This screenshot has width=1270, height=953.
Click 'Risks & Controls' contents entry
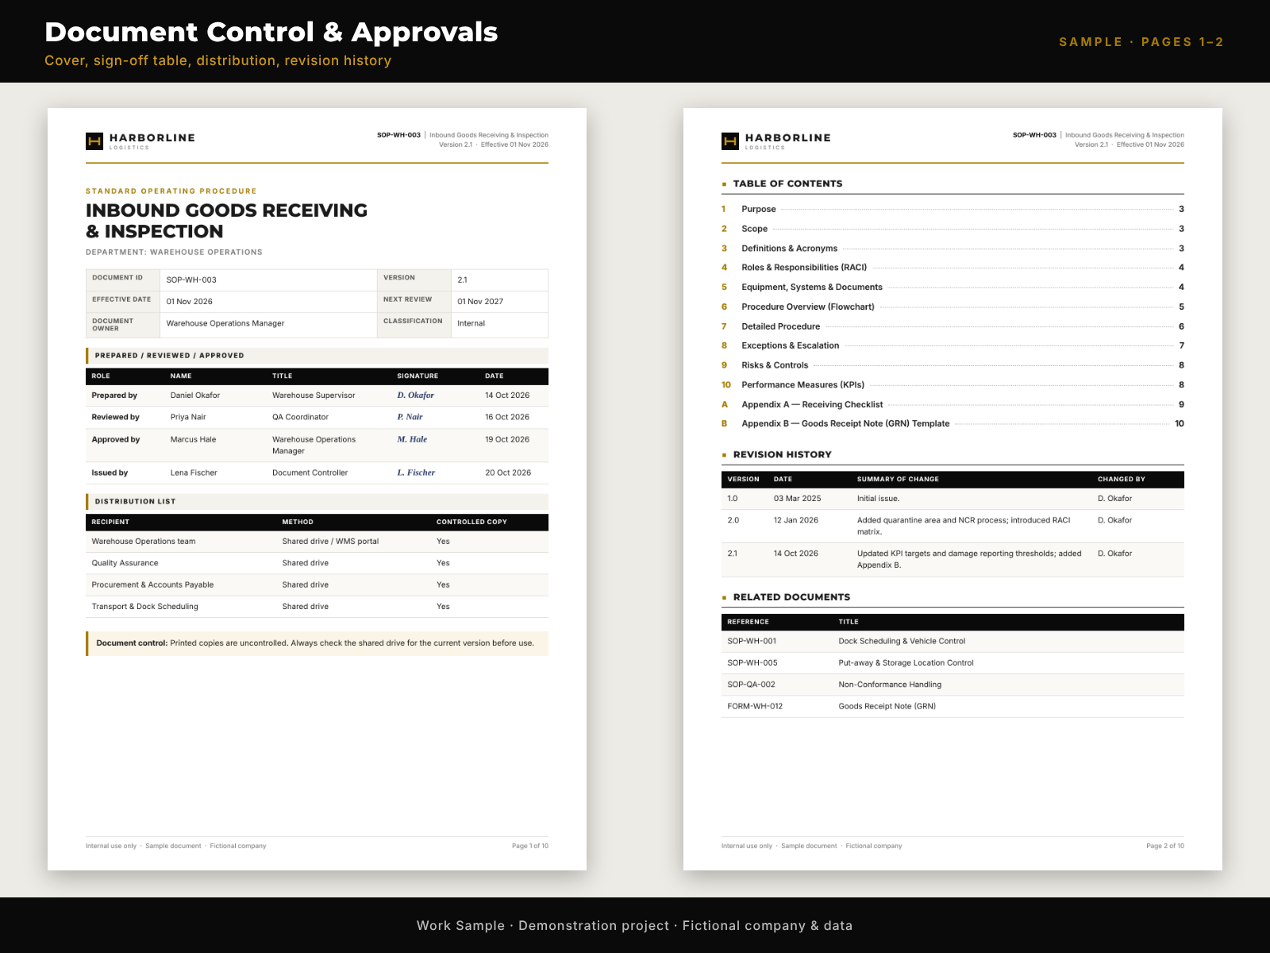tap(952, 365)
